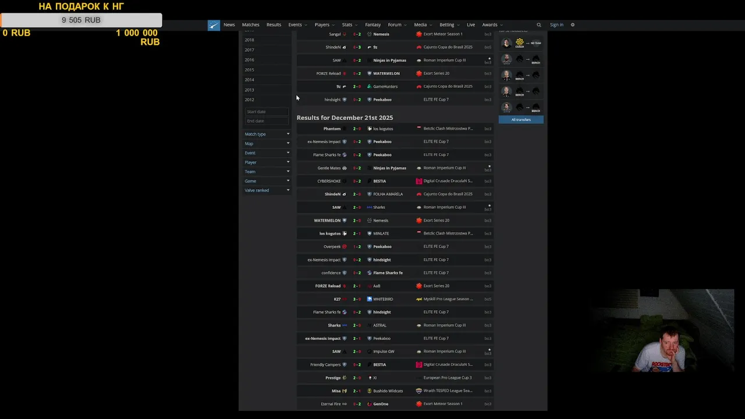Click the WHITEBIRD team logo
Image resolution: width=745 pixels, height=419 pixels.
[370, 299]
